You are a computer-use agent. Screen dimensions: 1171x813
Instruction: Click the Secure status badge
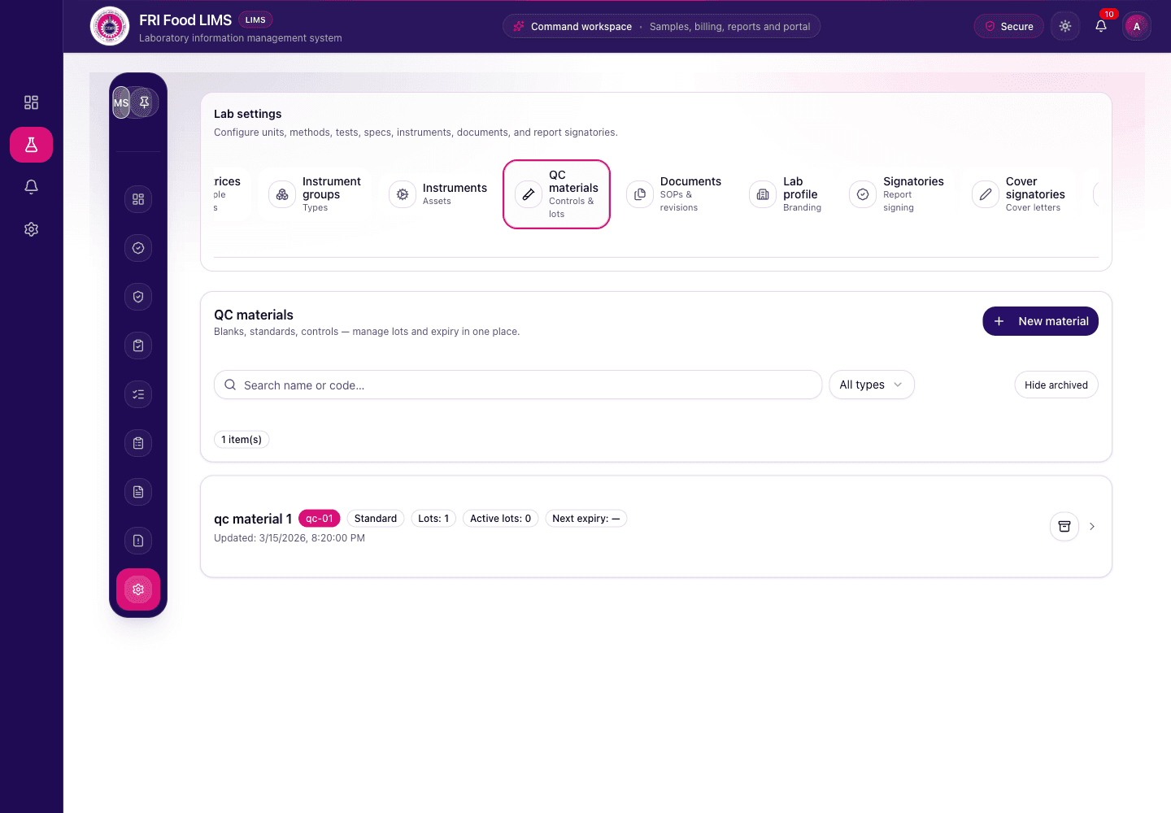click(x=1009, y=26)
